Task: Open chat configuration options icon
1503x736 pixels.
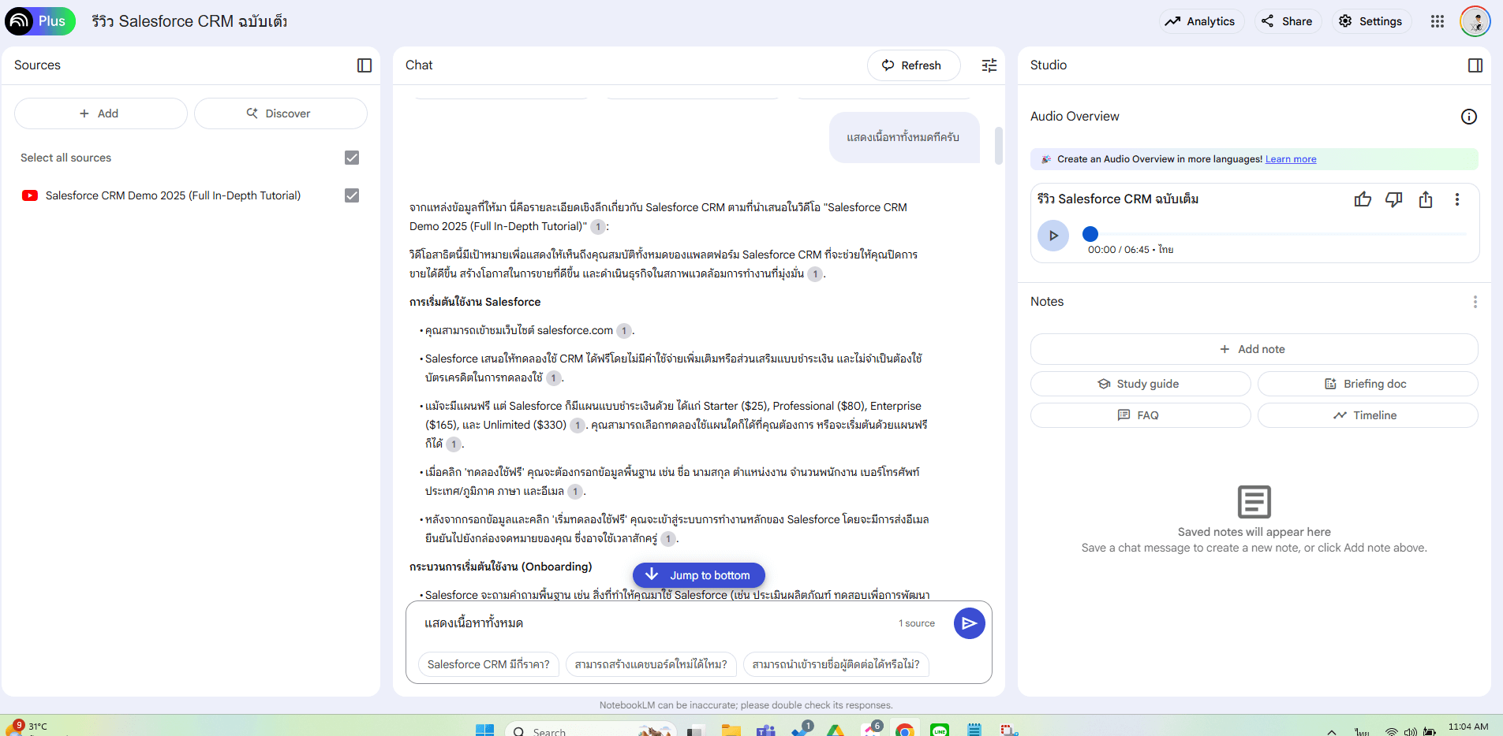Action: 989,65
